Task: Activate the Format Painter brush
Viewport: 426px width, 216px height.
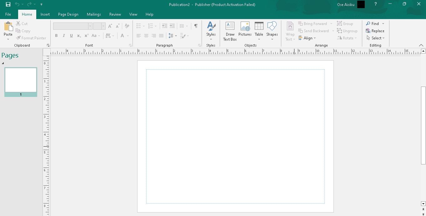Action: (31, 38)
